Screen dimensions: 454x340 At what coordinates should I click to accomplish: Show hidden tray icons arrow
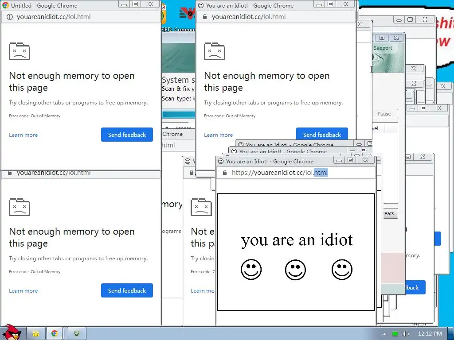pyautogui.click(x=384, y=334)
